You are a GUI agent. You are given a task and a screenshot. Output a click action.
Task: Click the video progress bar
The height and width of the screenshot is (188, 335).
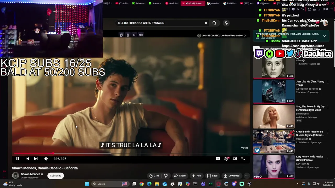[x=131, y=154]
